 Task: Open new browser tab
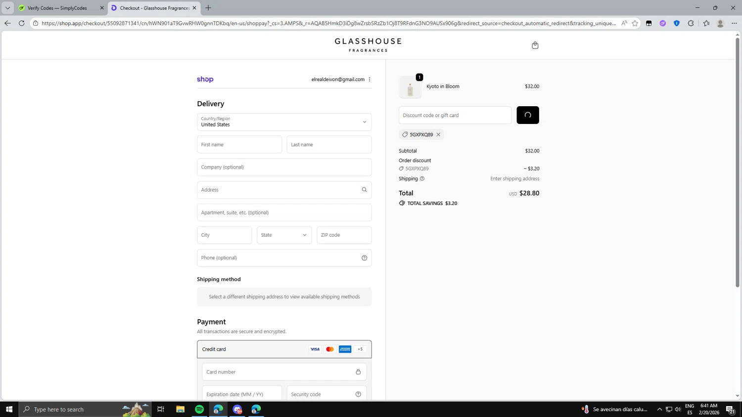[x=208, y=8]
